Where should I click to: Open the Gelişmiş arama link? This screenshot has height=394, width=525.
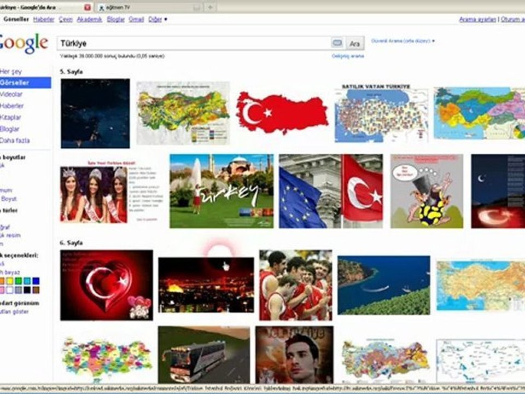(x=348, y=56)
